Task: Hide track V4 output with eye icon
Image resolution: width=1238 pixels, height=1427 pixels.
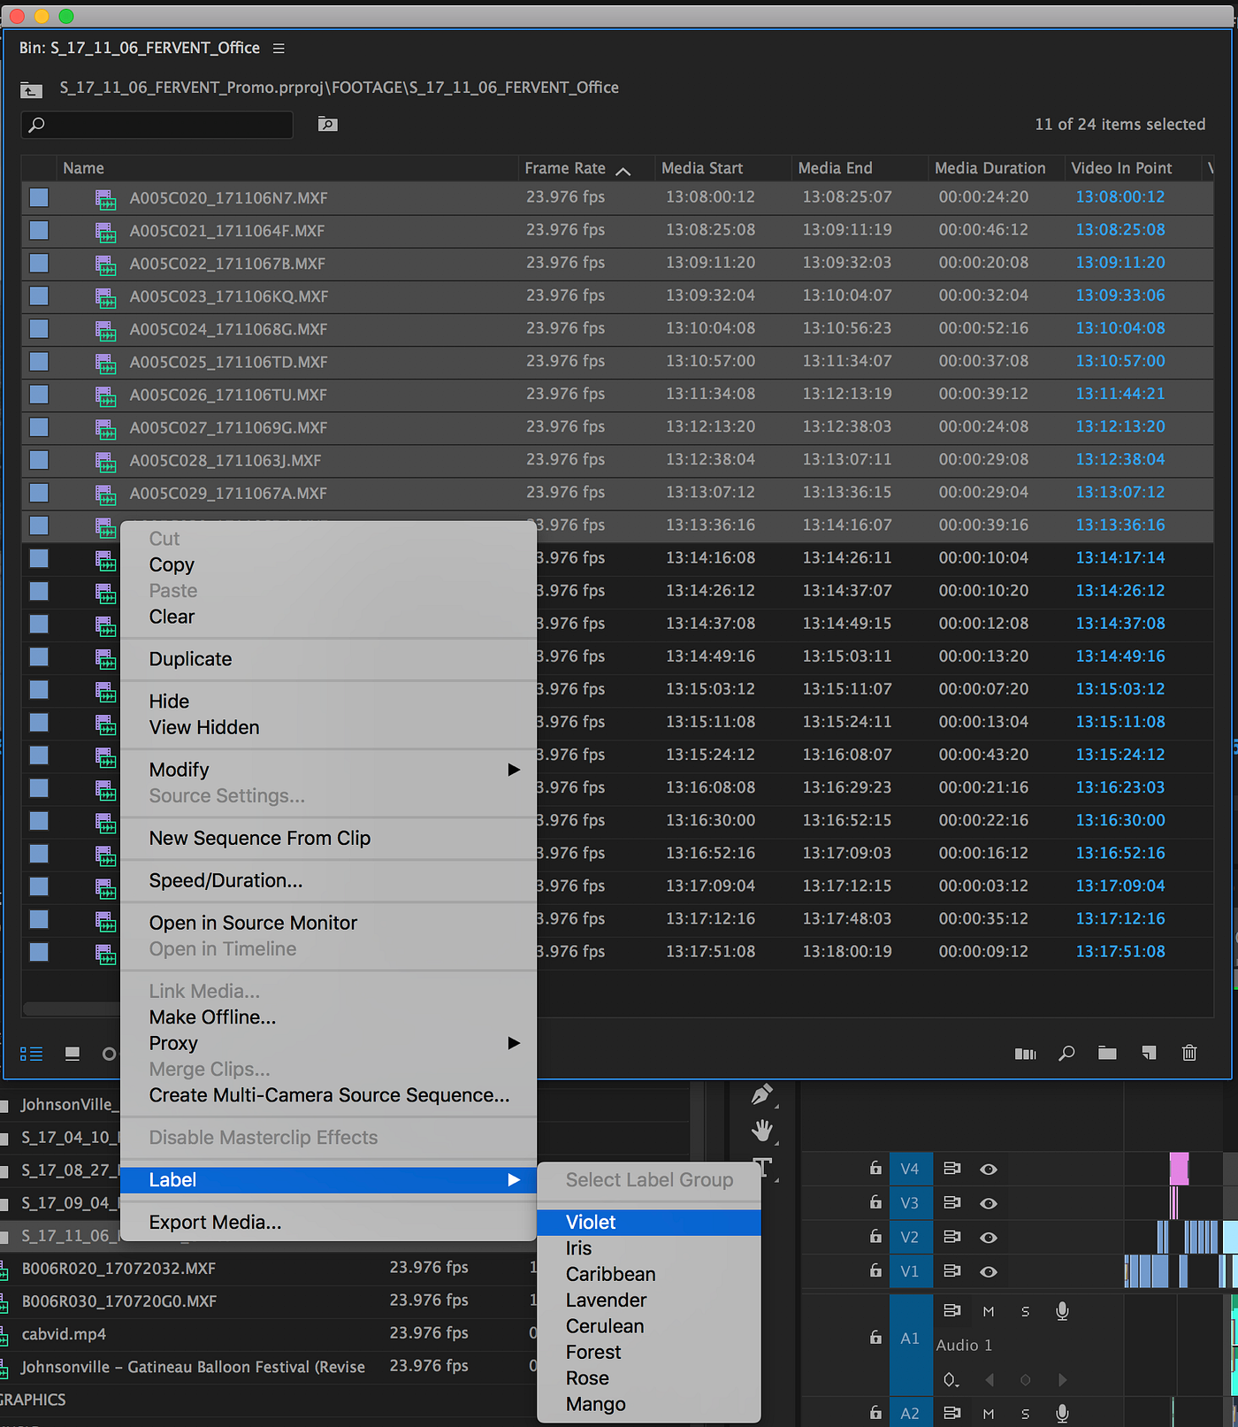Action: [989, 1170]
